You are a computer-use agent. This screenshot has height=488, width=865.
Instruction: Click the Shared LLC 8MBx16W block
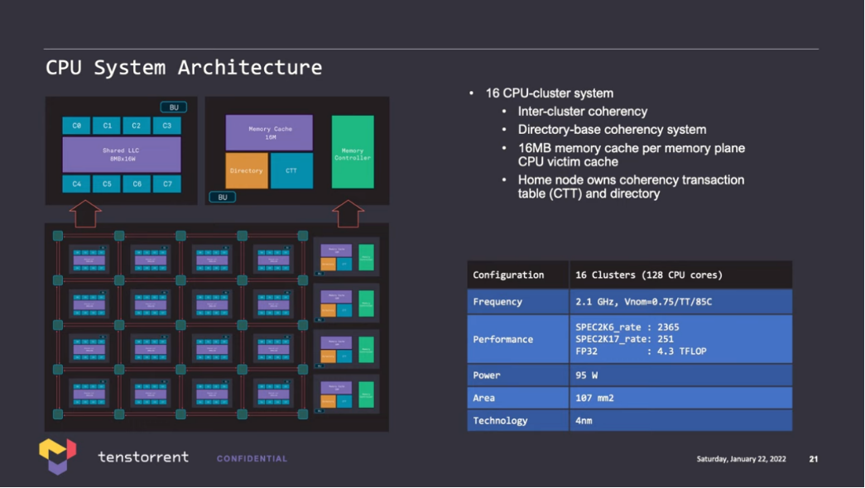120,154
